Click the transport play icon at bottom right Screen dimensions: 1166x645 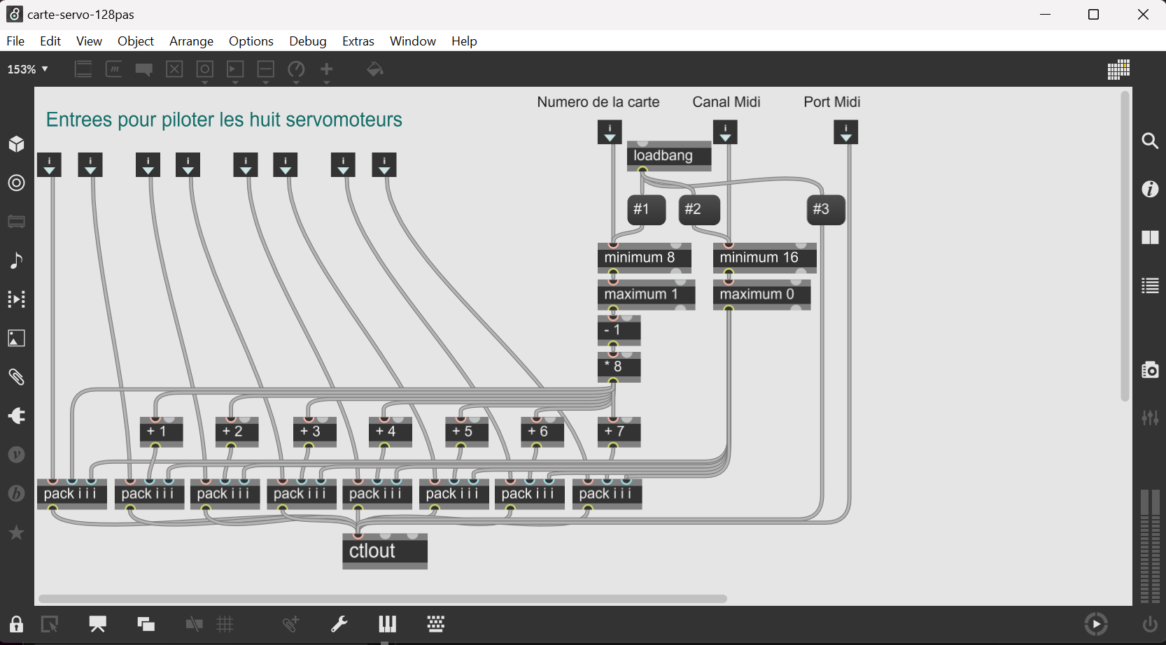click(x=1096, y=624)
